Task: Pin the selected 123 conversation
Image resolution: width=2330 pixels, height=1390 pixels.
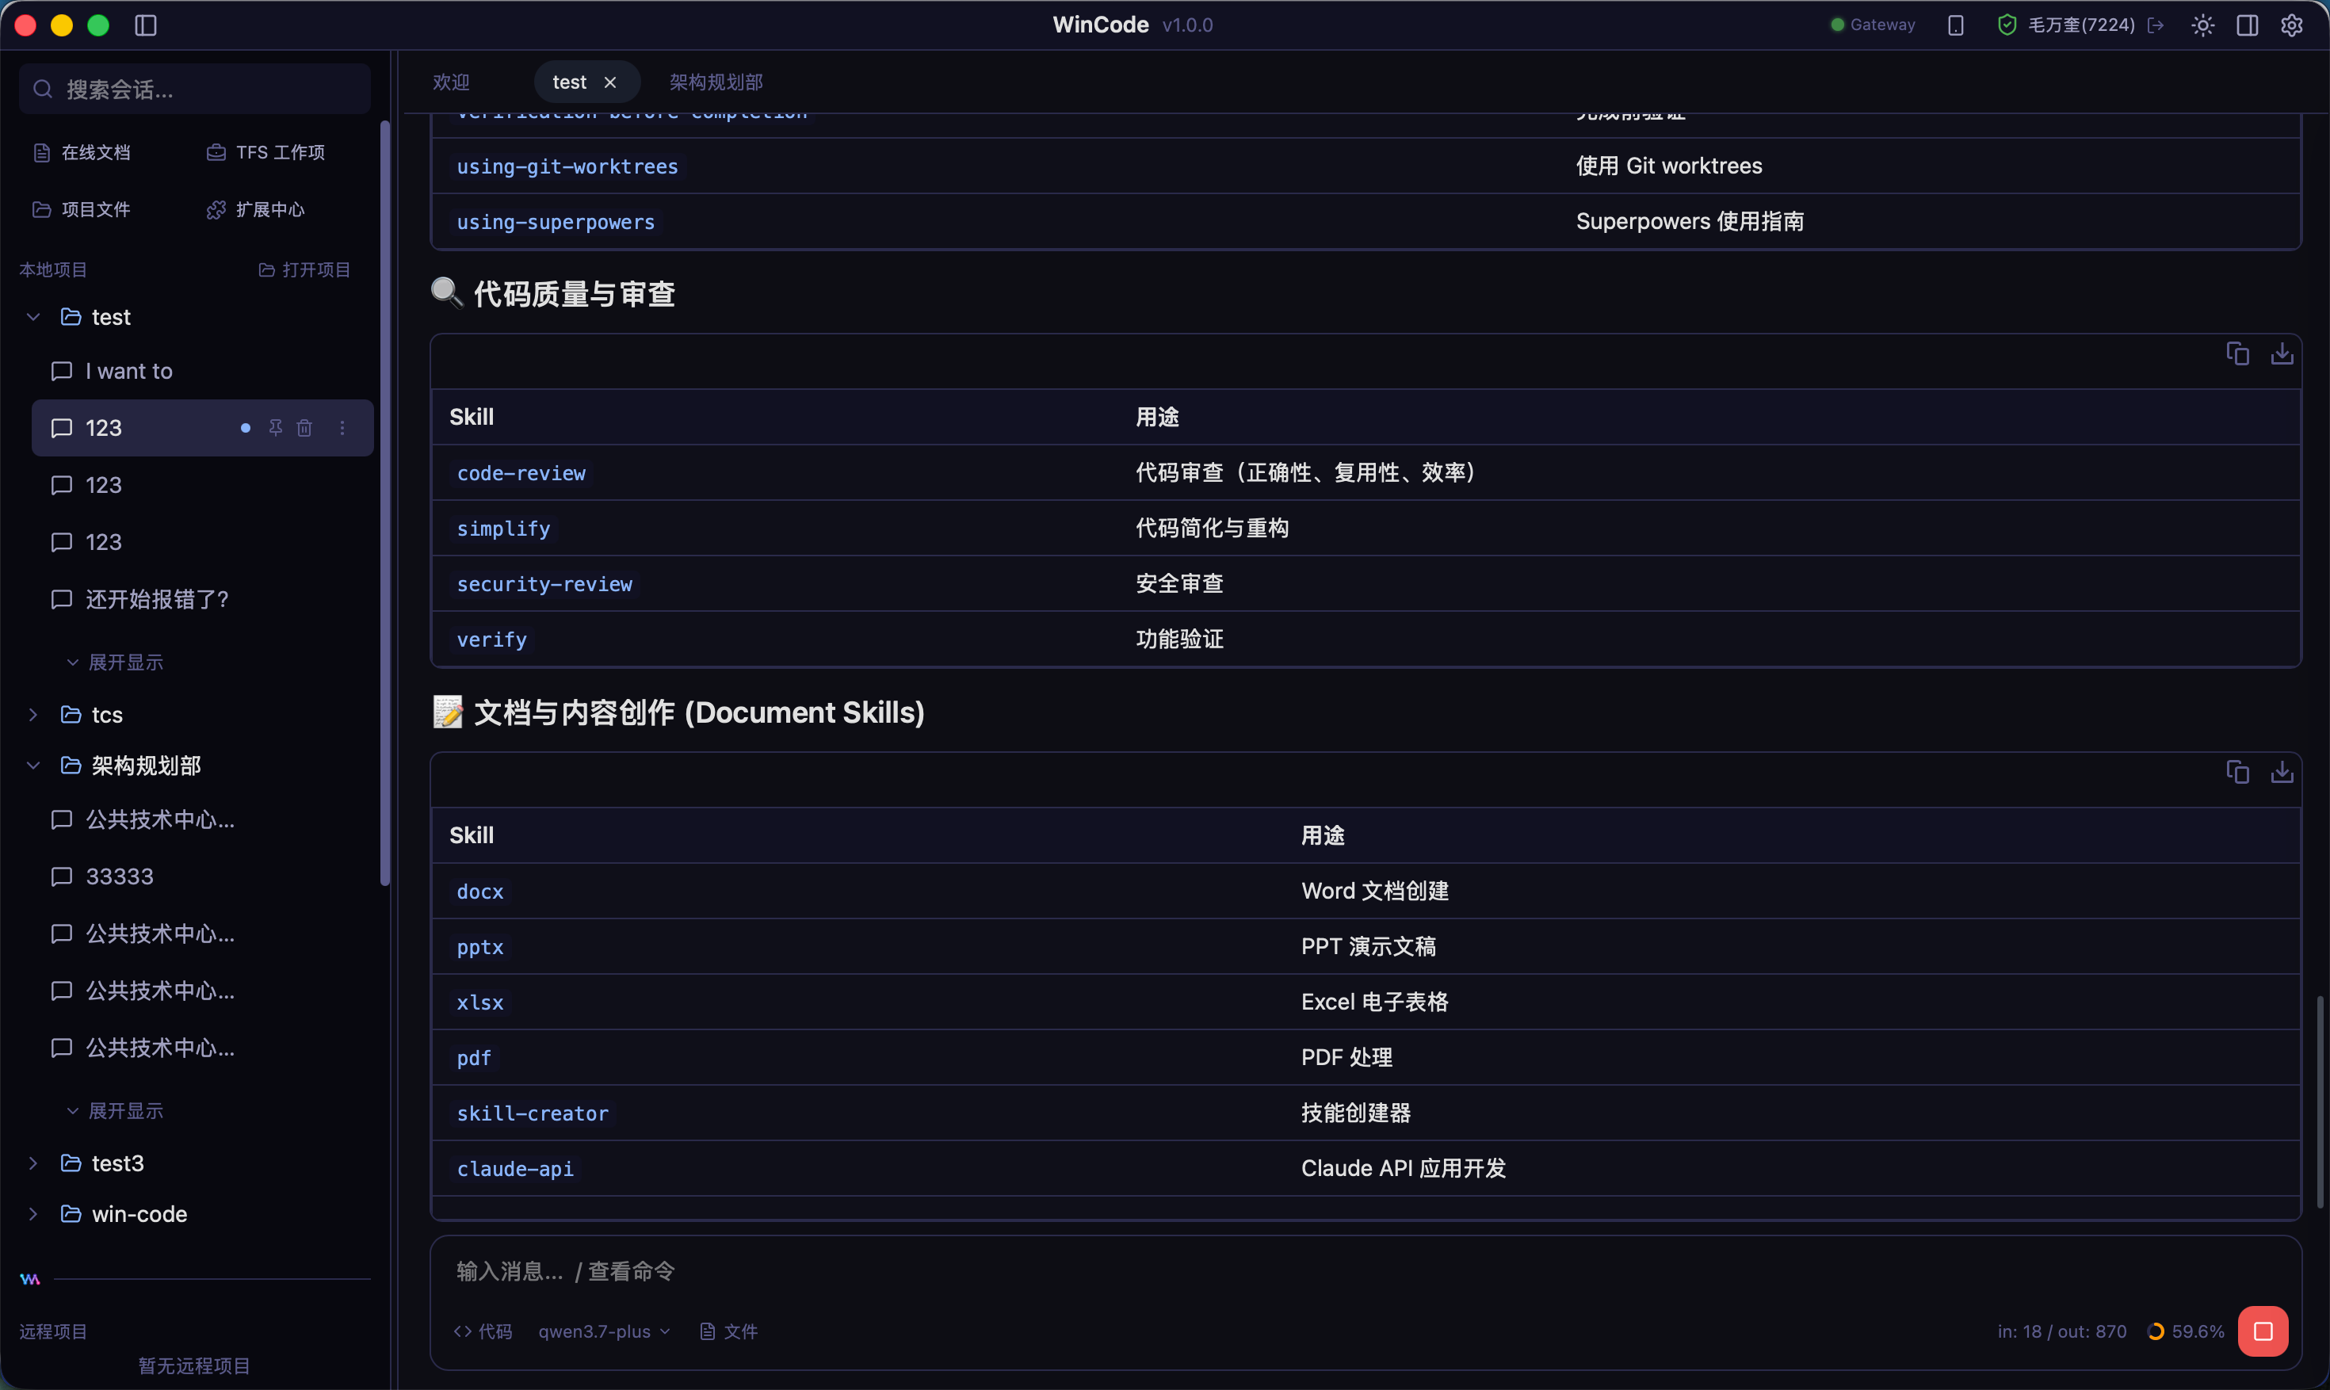Action: click(x=275, y=428)
